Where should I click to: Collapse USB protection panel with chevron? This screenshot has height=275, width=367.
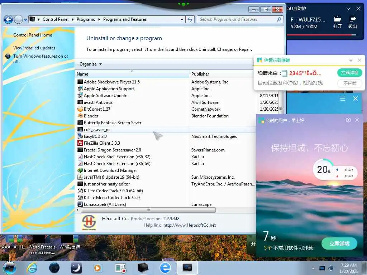[348, 9]
